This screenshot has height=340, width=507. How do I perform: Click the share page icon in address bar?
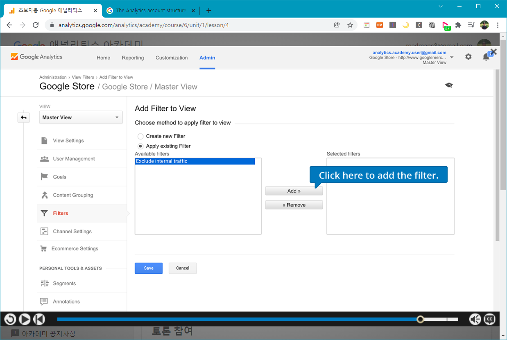click(337, 25)
